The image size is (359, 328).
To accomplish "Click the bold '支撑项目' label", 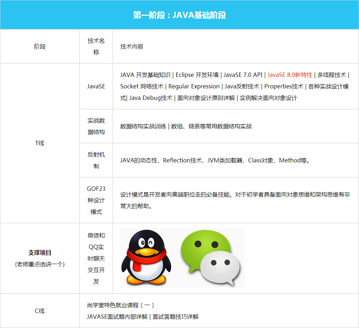I will tap(40, 253).
